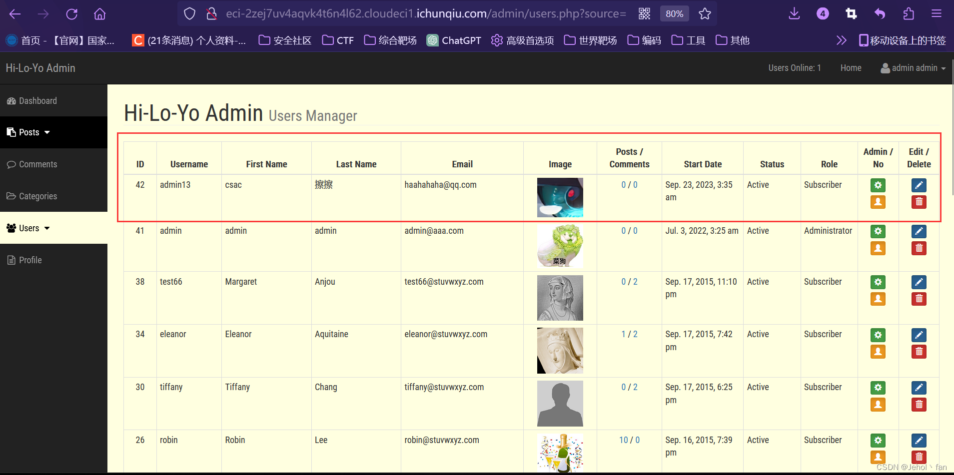This screenshot has width=954, height=475.
Task: Click the Users Online: 1 text
Action: [795, 68]
